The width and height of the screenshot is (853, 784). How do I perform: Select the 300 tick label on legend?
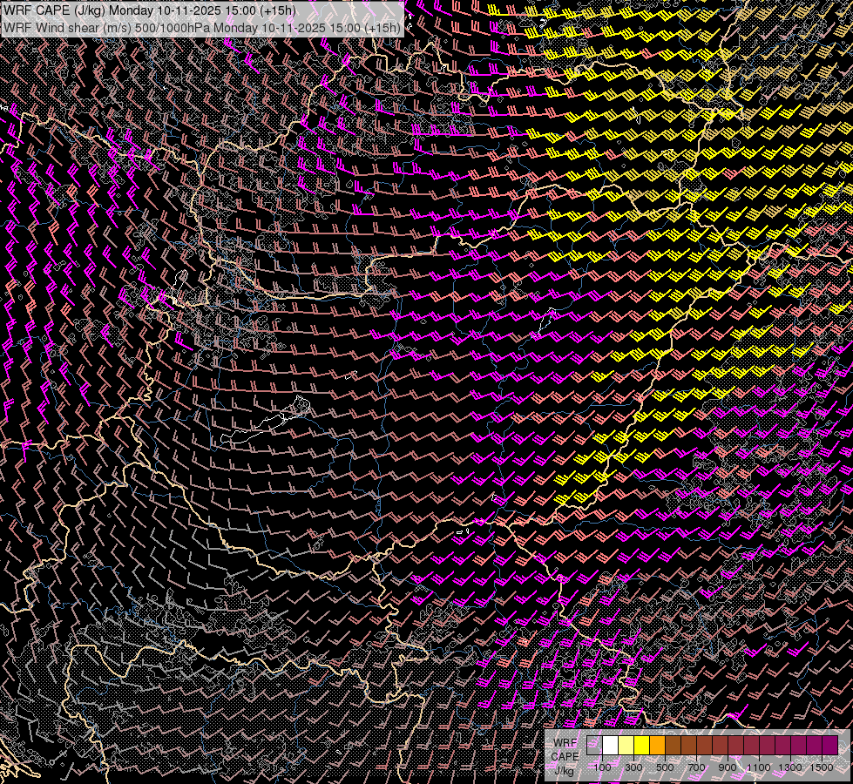633,767
